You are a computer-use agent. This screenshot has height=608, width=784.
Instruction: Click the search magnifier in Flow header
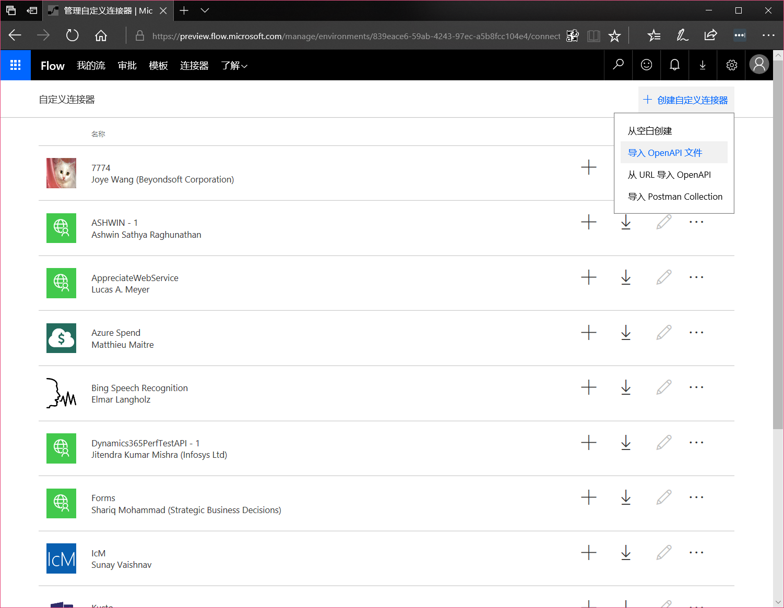(618, 65)
